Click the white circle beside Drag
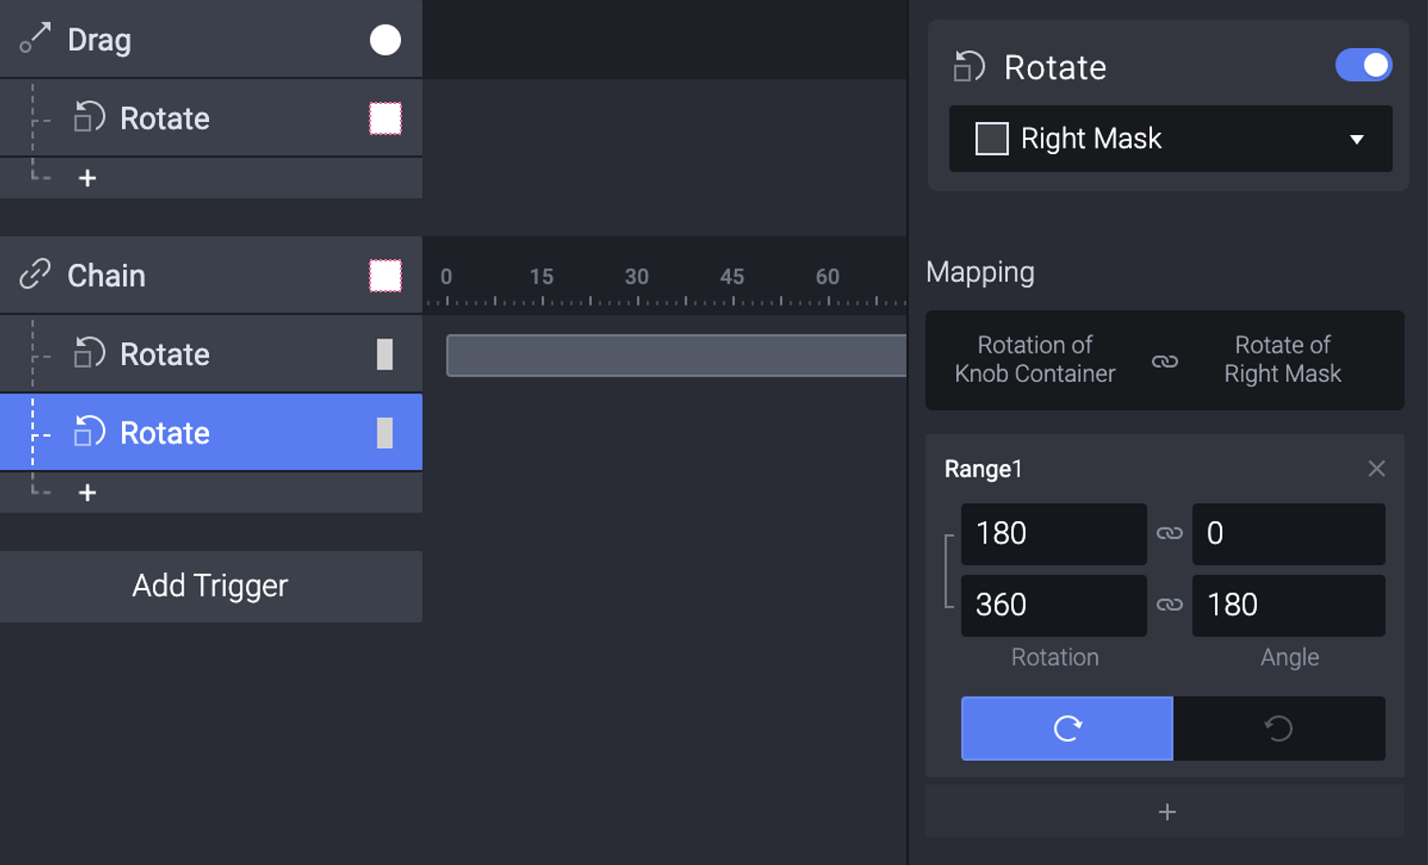 coord(385,40)
